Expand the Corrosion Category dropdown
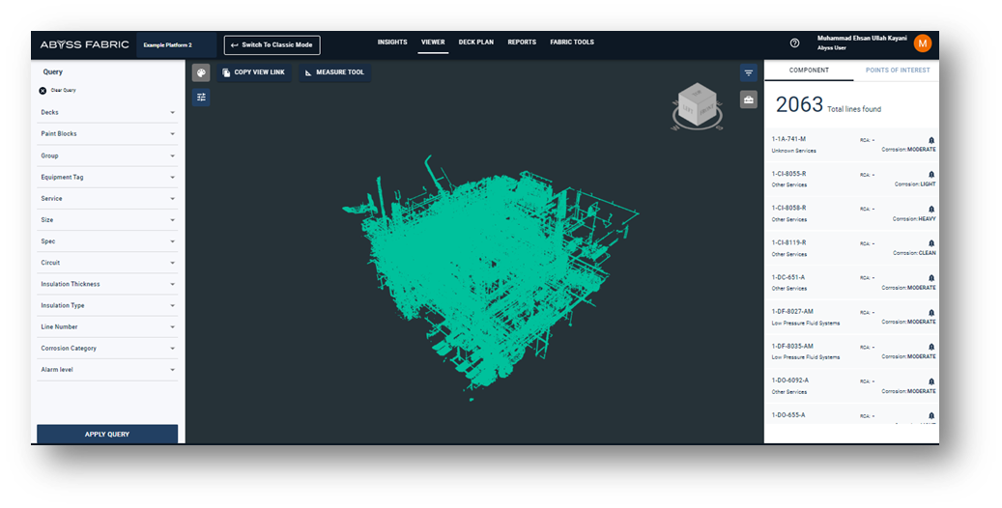 pos(172,349)
